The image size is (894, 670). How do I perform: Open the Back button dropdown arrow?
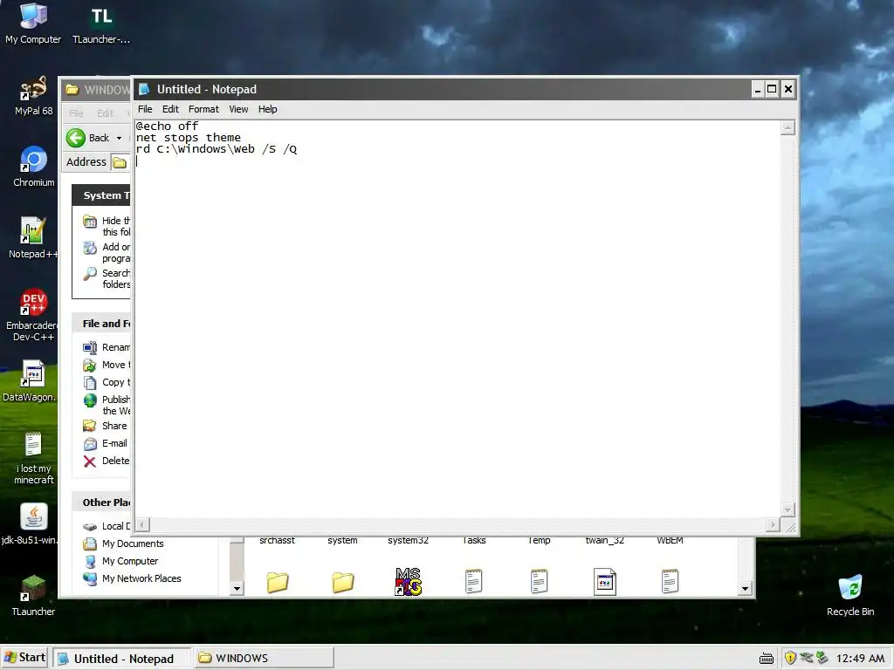(x=119, y=138)
